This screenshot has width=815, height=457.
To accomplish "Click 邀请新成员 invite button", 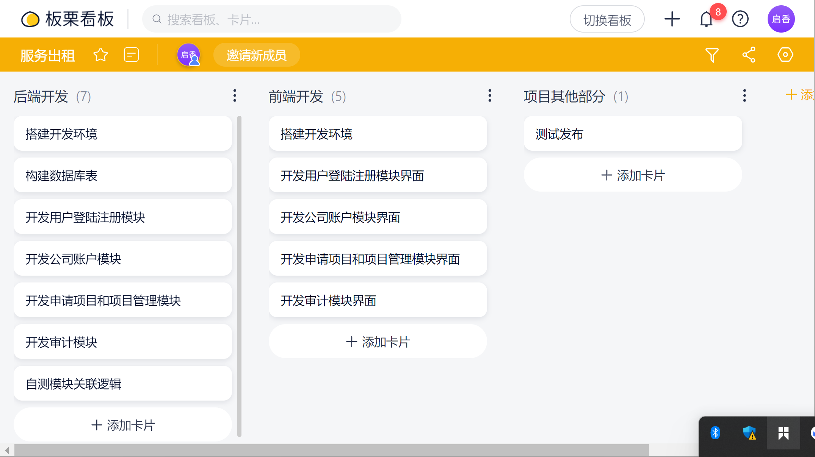I will pyautogui.click(x=257, y=55).
